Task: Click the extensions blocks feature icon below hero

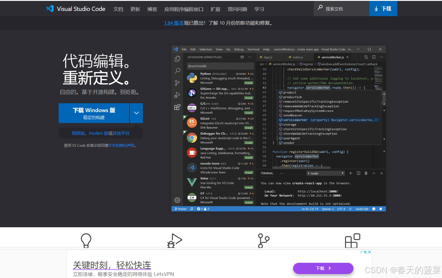Action: 353,241
